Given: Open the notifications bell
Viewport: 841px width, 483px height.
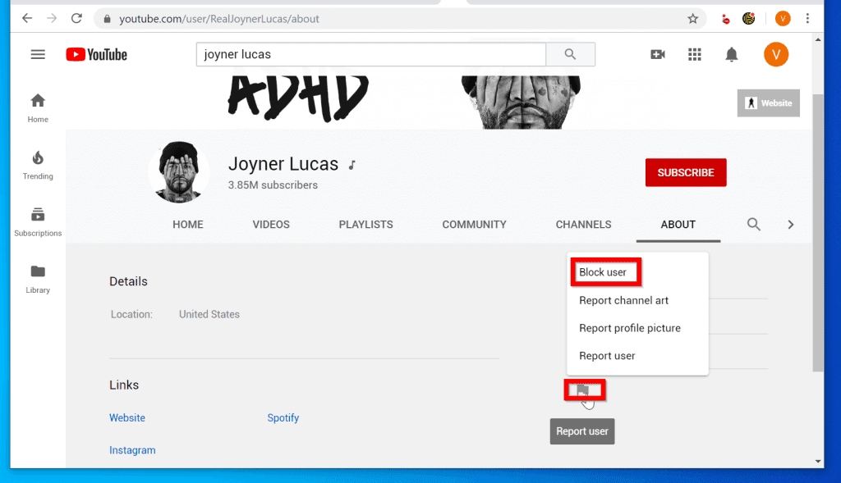Looking at the screenshot, I should 732,55.
